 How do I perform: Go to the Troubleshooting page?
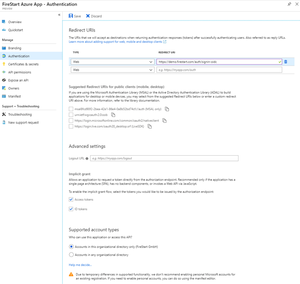[x=20, y=114]
